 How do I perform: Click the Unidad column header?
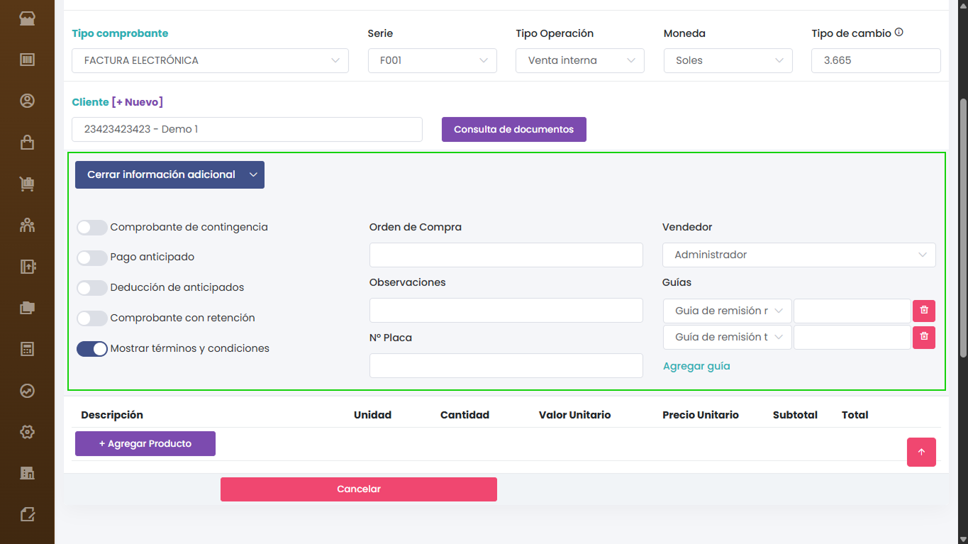(x=372, y=415)
